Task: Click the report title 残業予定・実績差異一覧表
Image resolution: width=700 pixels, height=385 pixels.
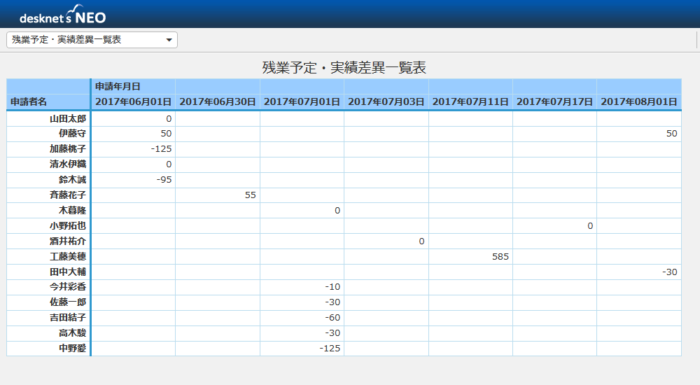Action: (x=344, y=68)
